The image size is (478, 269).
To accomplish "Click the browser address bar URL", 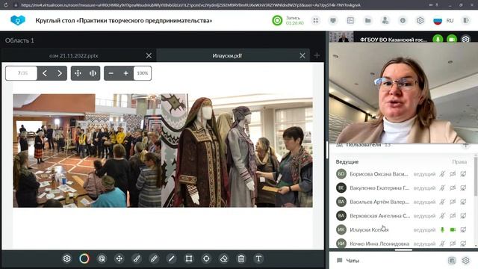I will pos(190,5).
